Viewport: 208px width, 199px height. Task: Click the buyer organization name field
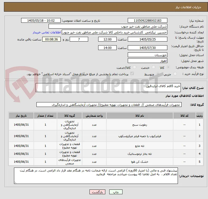108,26
